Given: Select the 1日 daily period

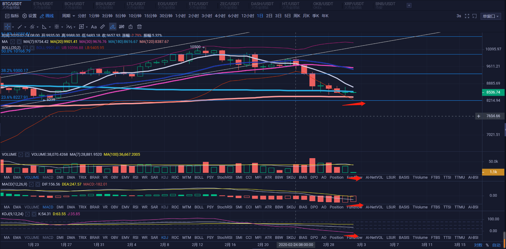Looking at the screenshot, I should tap(260, 16).
